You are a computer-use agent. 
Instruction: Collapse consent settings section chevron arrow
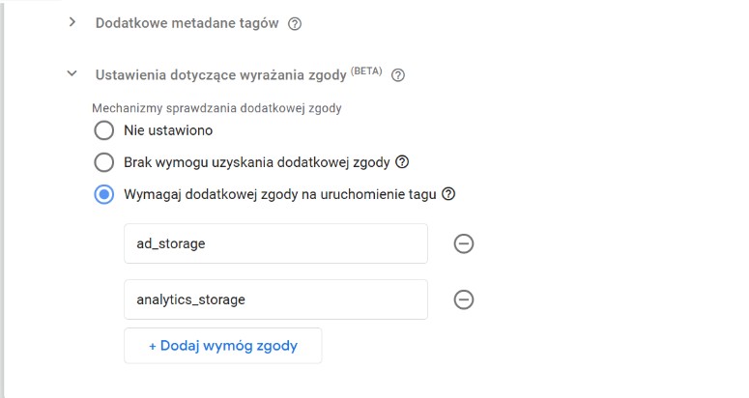pyautogui.click(x=72, y=73)
